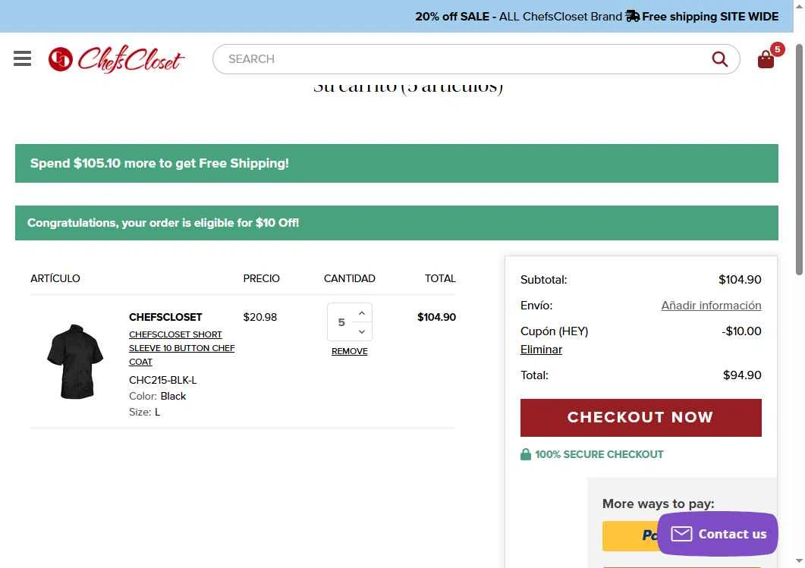Click the cart item count badge
Viewport: 805px width, 568px height.
click(777, 49)
